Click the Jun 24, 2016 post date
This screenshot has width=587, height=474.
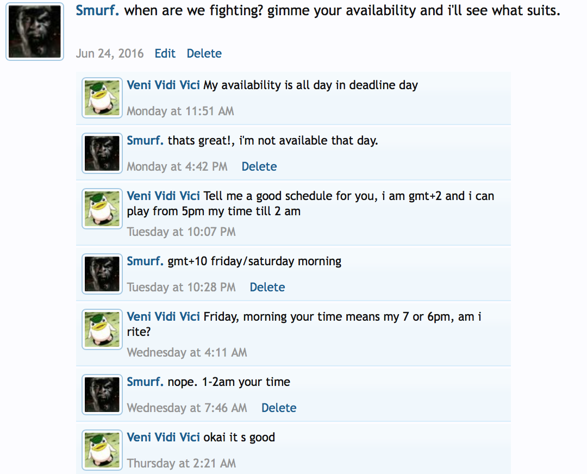coord(110,53)
